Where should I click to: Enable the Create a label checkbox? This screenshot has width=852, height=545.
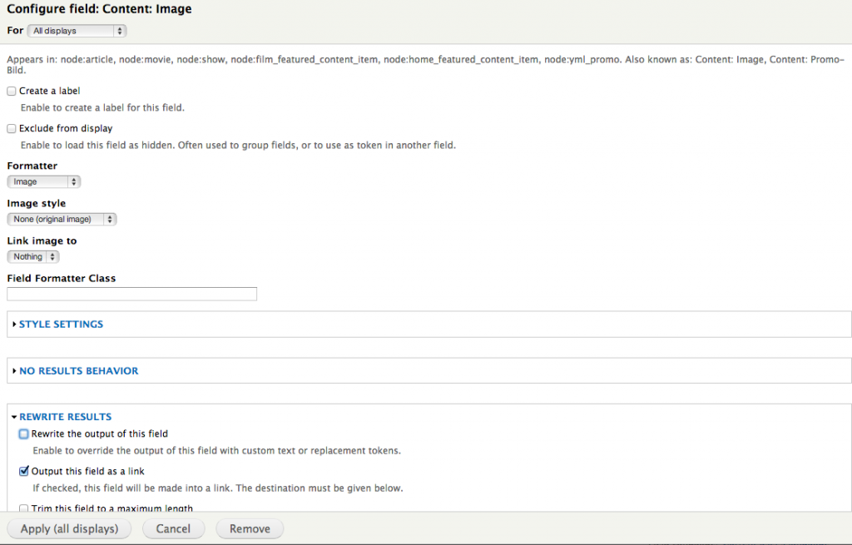coord(12,92)
